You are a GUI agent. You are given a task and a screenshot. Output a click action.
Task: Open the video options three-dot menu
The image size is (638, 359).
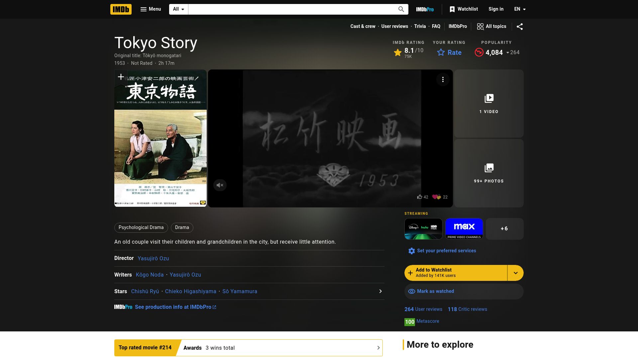coord(443,79)
